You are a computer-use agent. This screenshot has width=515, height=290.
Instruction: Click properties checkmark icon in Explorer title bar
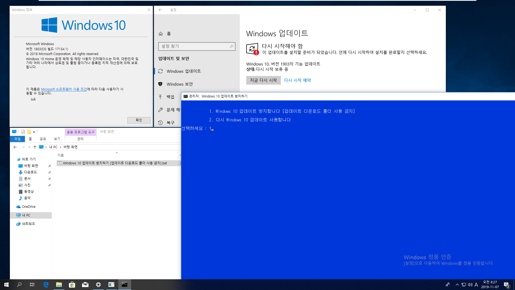click(23, 132)
